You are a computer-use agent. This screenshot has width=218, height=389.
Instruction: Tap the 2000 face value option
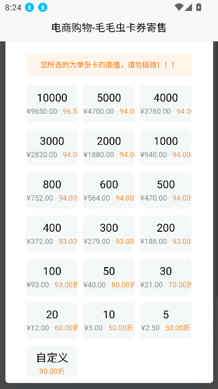tap(109, 147)
